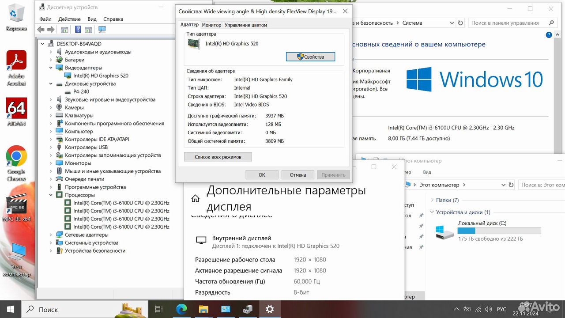Expand the 'Батареи' category arrow

pos(51,60)
